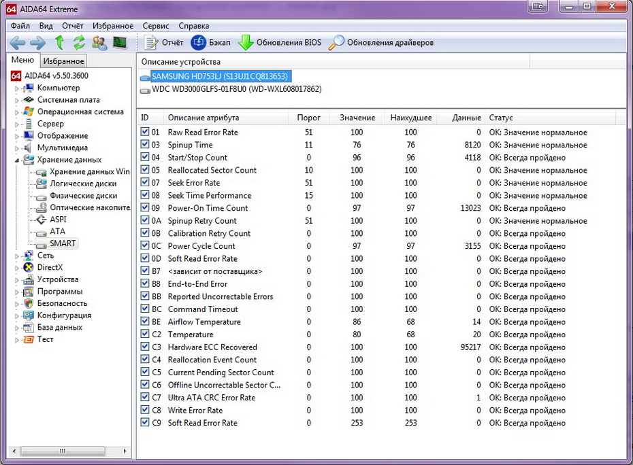Open the Файл menu

[20, 26]
